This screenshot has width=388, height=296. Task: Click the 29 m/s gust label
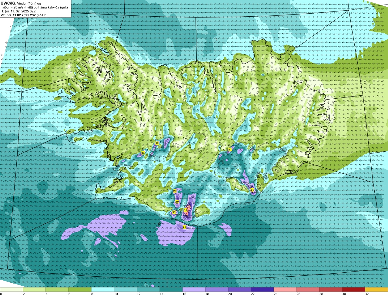pyautogui.click(x=177, y=202)
